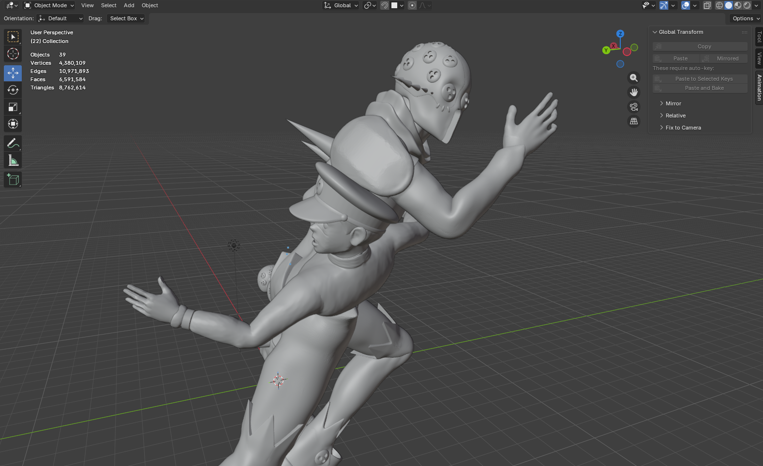Click the Z axis on navigation gizmo
Image resolution: width=763 pixels, height=466 pixels.
pos(620,34)
